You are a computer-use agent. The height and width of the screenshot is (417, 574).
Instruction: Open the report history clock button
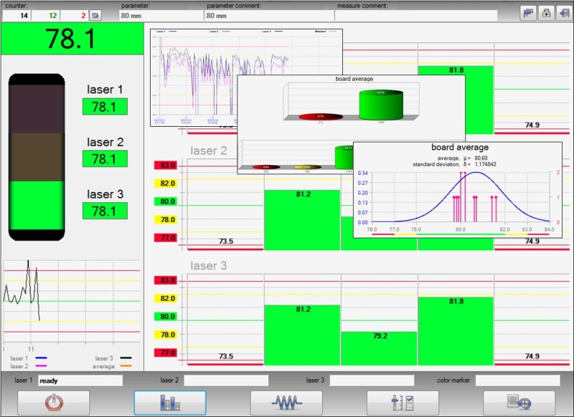coord(519,403)
